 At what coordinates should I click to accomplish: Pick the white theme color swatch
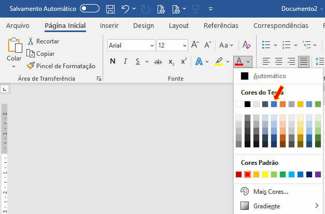(x=239, y=104)
